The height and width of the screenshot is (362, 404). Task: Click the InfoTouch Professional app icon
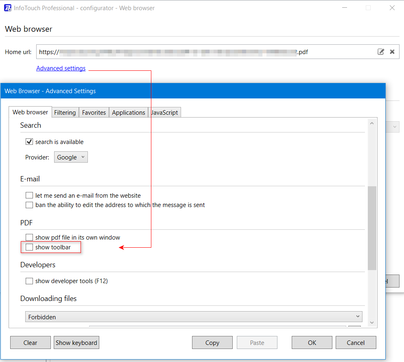pos(8,8)
